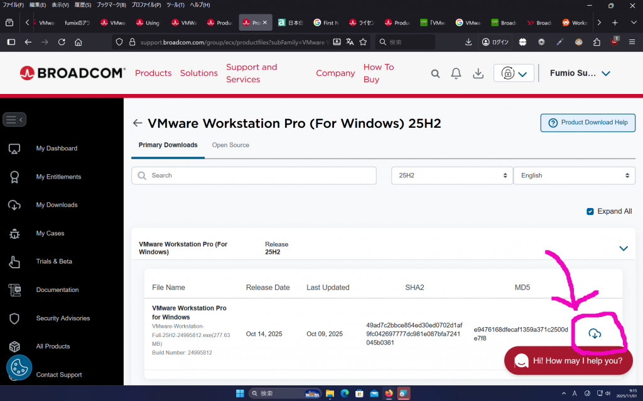Click the search magnifier in Broadcom header
The height and width of the screenshot is (401, 643).
[x=435, y=73]
